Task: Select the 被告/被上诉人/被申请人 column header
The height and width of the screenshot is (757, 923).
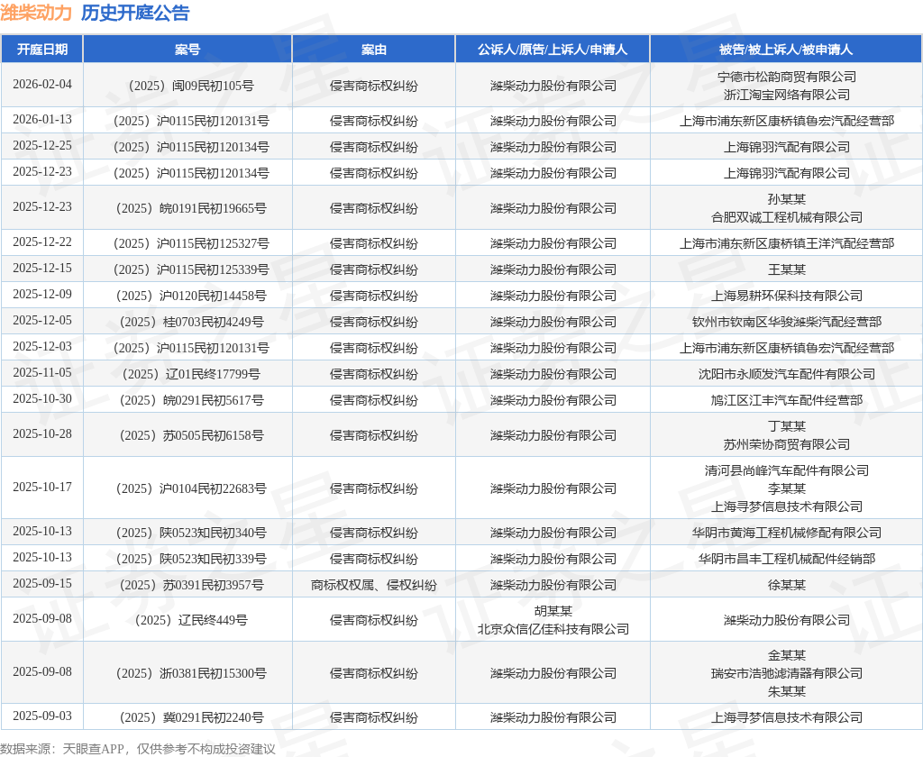Action: click(786, 50)
